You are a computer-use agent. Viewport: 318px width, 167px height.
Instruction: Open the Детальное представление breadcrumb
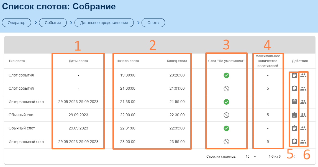point(104,23)
